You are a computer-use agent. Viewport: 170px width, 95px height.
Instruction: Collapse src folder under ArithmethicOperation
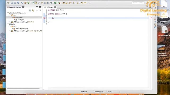click(10, 15)
